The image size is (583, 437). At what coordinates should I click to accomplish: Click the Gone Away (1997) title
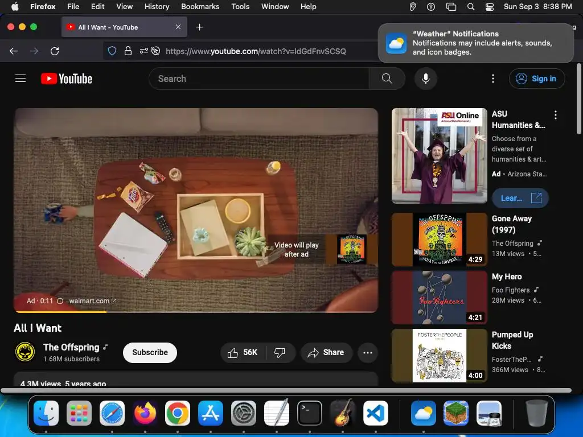pos(512,224)
